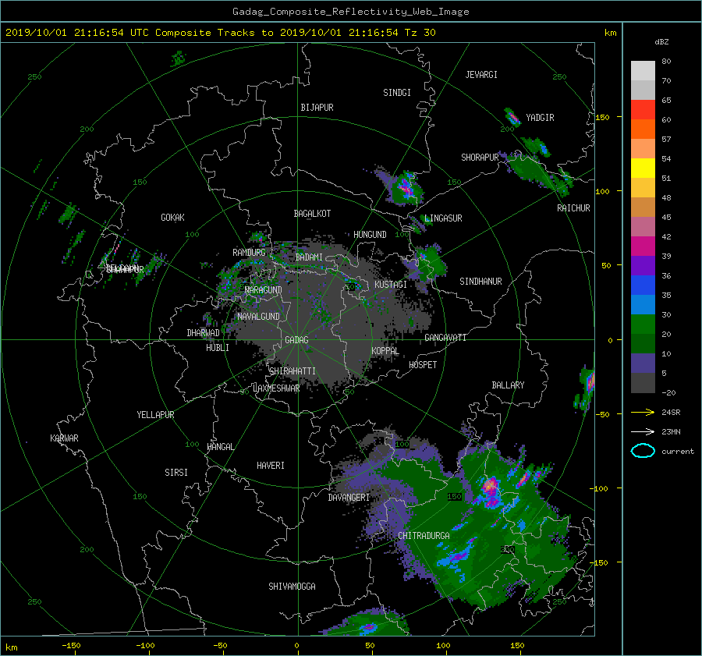702x656 pixels.
Task: Click the intense storm echo near Yadgir
Action: (x=512, y=118)
